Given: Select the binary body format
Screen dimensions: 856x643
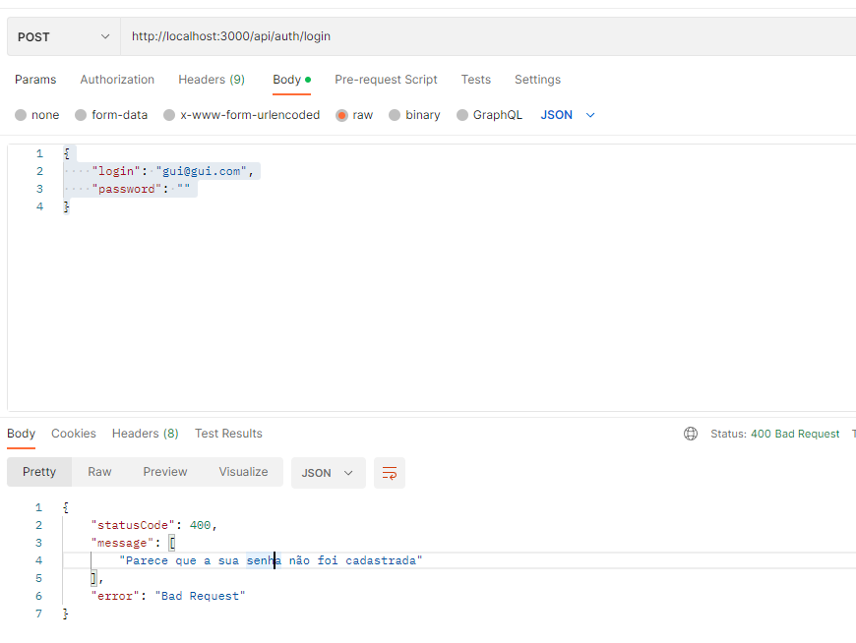Looking at the screenshot, I should click(x=415, y=115).
